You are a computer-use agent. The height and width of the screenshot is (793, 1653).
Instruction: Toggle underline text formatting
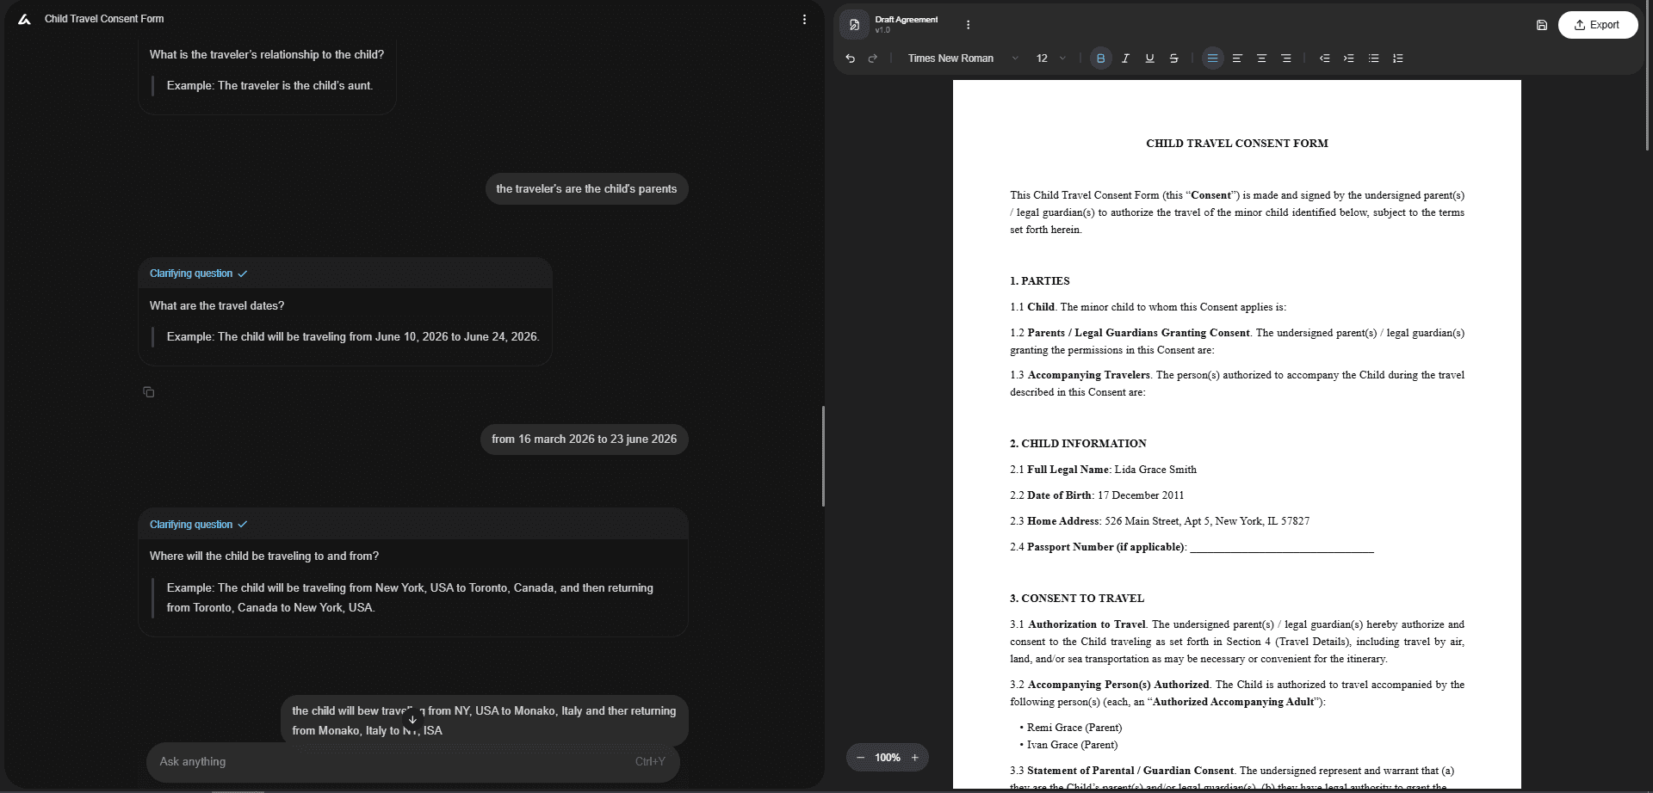[x=1149, y=58]
